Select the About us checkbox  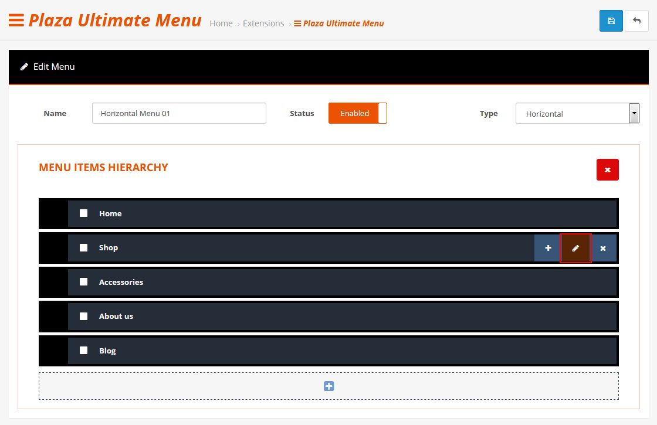point(84,316)
